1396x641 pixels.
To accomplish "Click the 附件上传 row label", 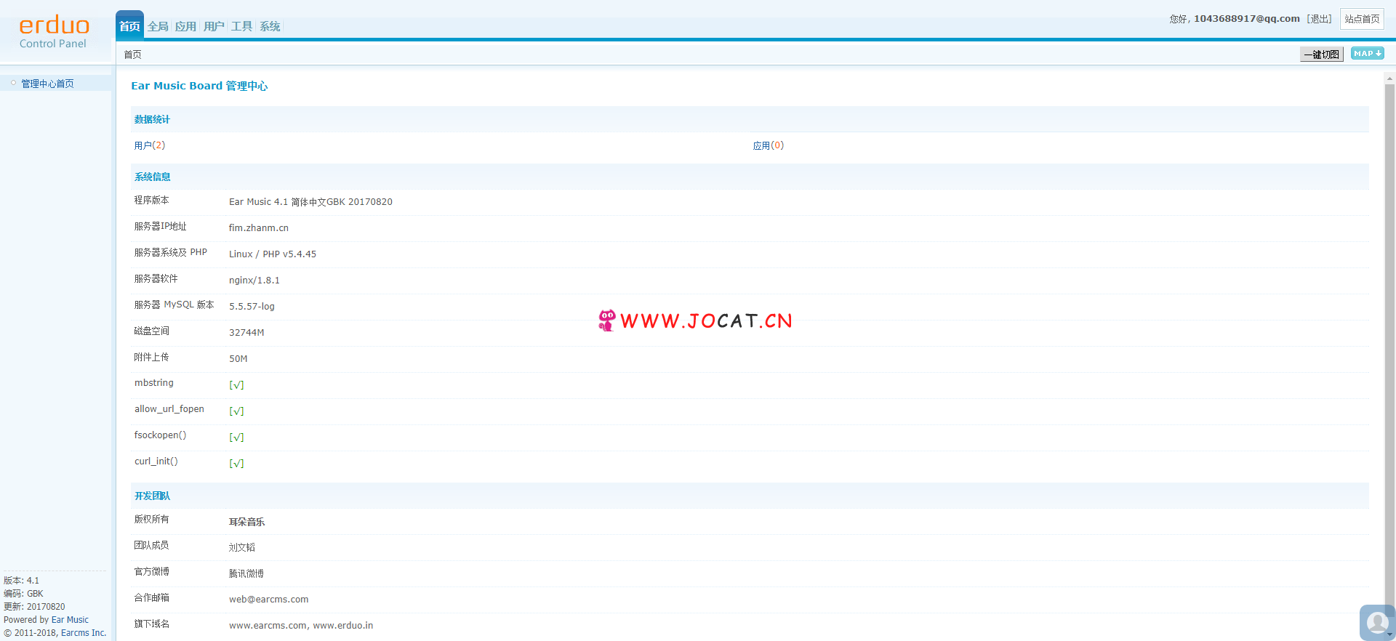I will [x=151, y=357].
